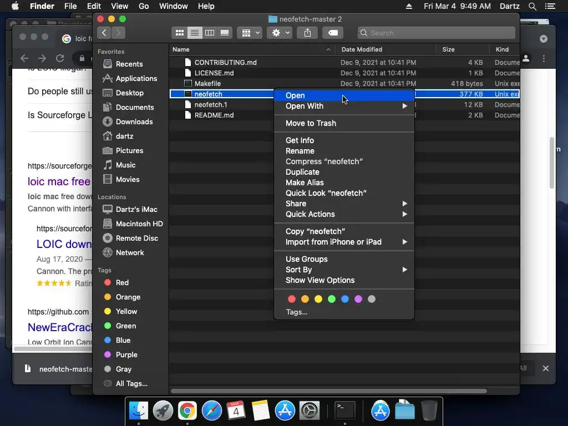The image size is (568, 426).
Task: Expand the Quick Actions submenu
Action: pos(344,214)
